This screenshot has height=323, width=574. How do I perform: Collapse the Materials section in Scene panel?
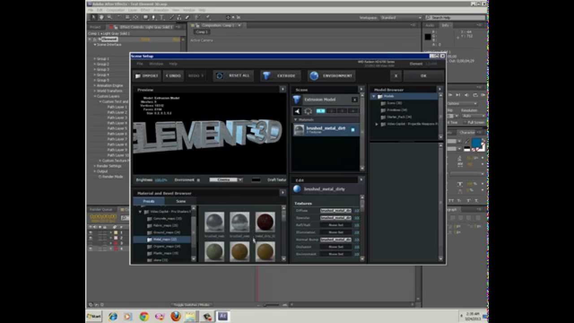coord(296,120)
